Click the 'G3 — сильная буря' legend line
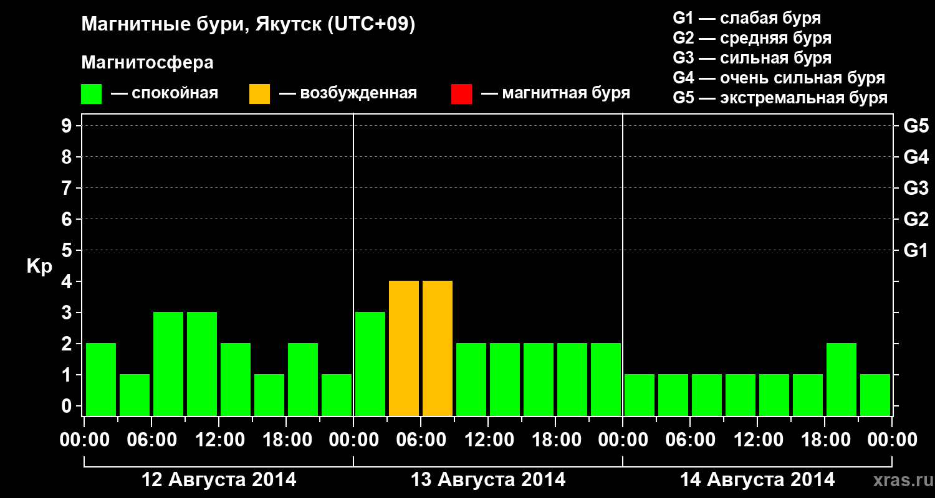Viewport: 935px width, 498px height. 752,58
